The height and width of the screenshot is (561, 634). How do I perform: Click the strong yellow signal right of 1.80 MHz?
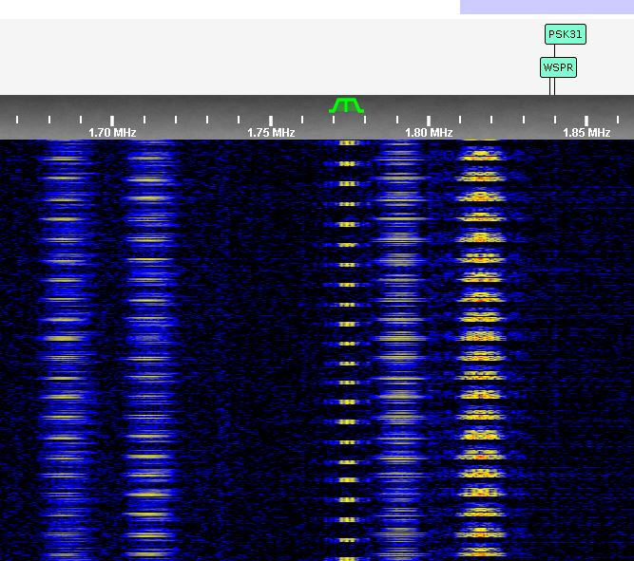pos(480,350)
